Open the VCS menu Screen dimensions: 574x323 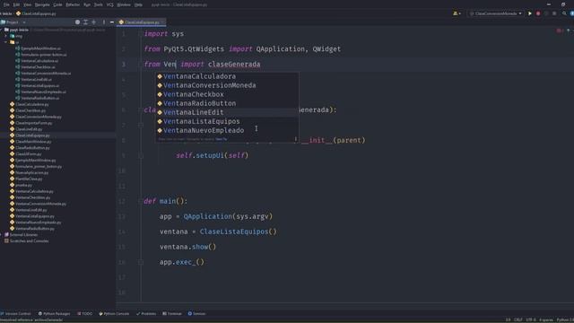pyautogui.click(x=110, y=4)
